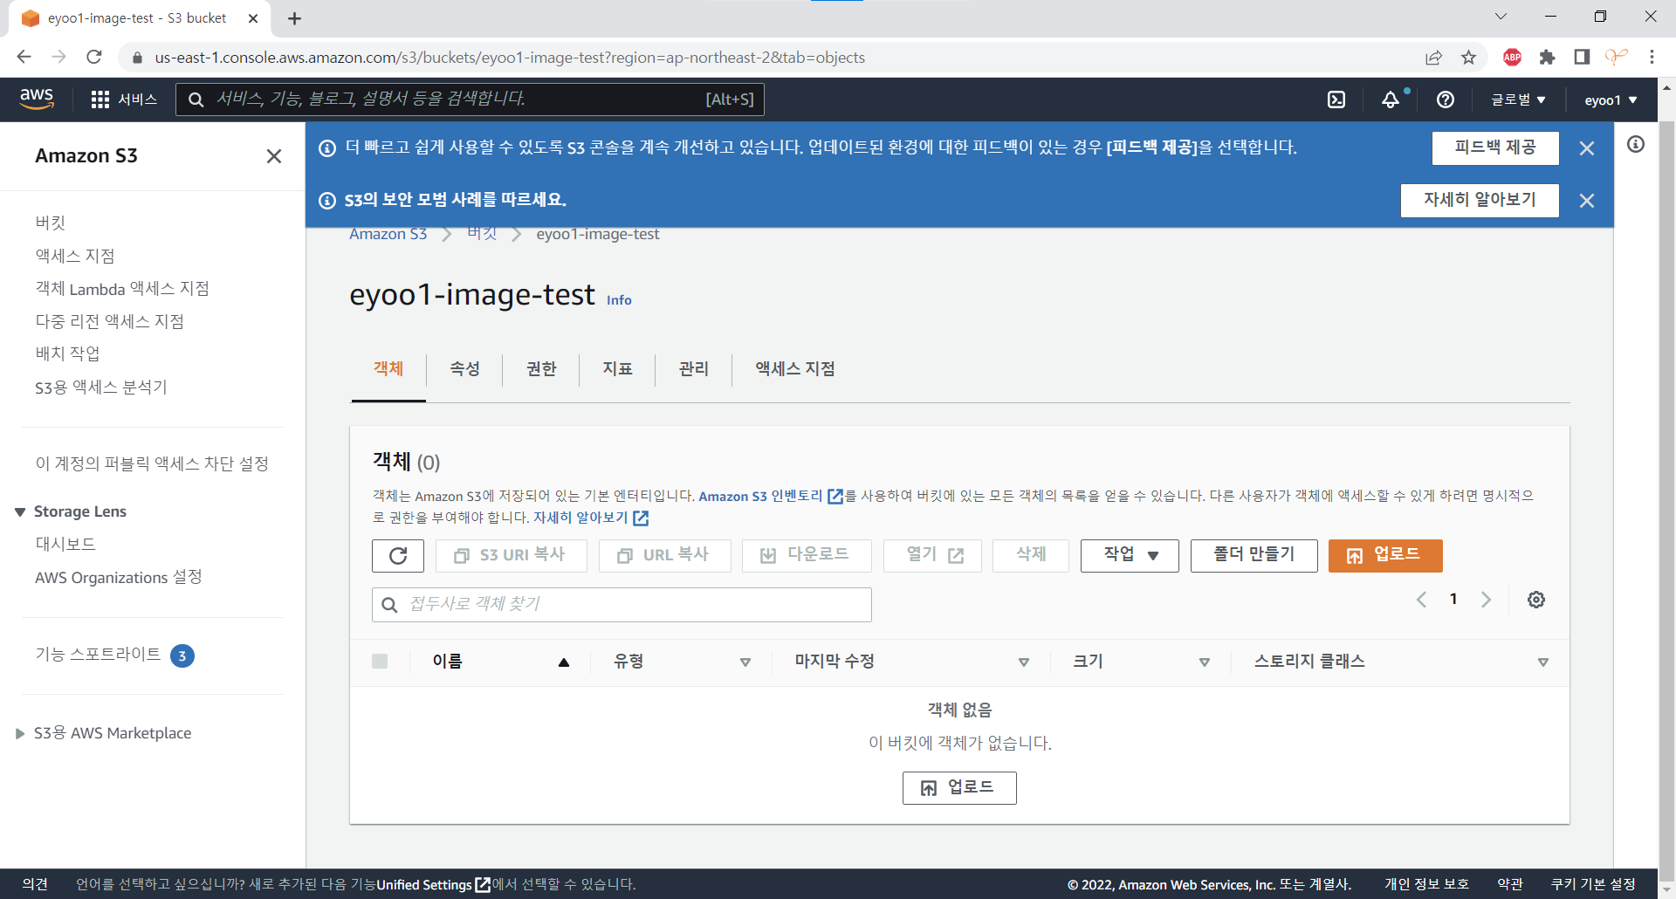Open the 작업 actions dropdown
1676x899 pixels.
coord(1130,556)
